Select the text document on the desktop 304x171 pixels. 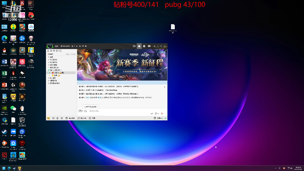(x=173, y=28)
